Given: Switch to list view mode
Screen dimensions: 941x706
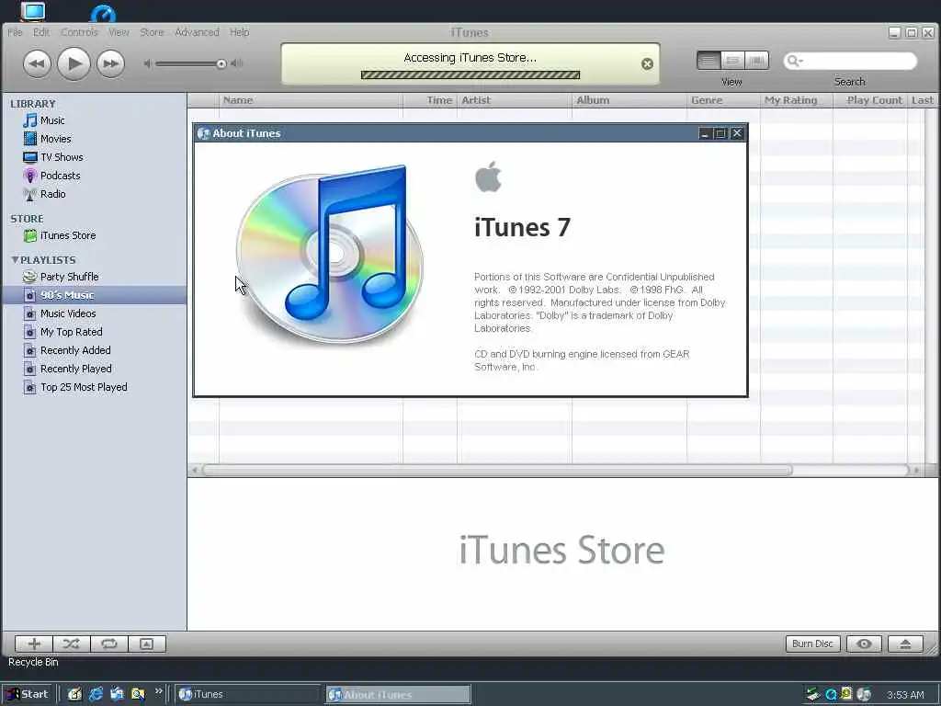Looking at the screenshot, I should click(x=709, y=60).
